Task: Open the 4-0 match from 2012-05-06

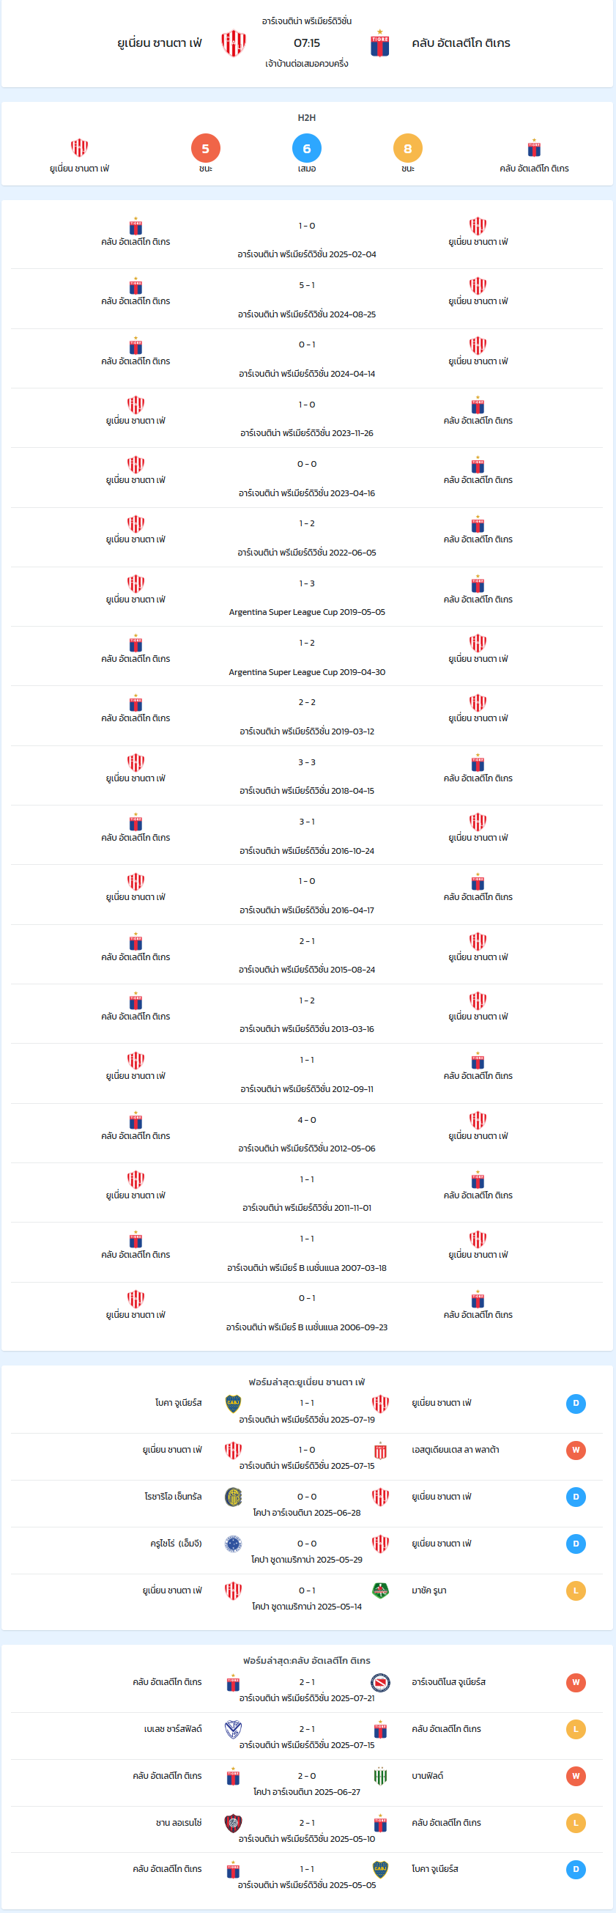Action: [306, 1133]
